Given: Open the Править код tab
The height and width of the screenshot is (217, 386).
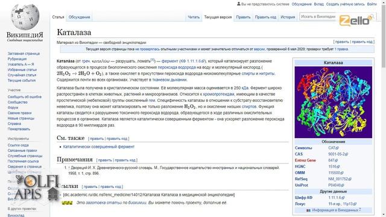Looking at the screenshot, I should [x=265, y=17].
